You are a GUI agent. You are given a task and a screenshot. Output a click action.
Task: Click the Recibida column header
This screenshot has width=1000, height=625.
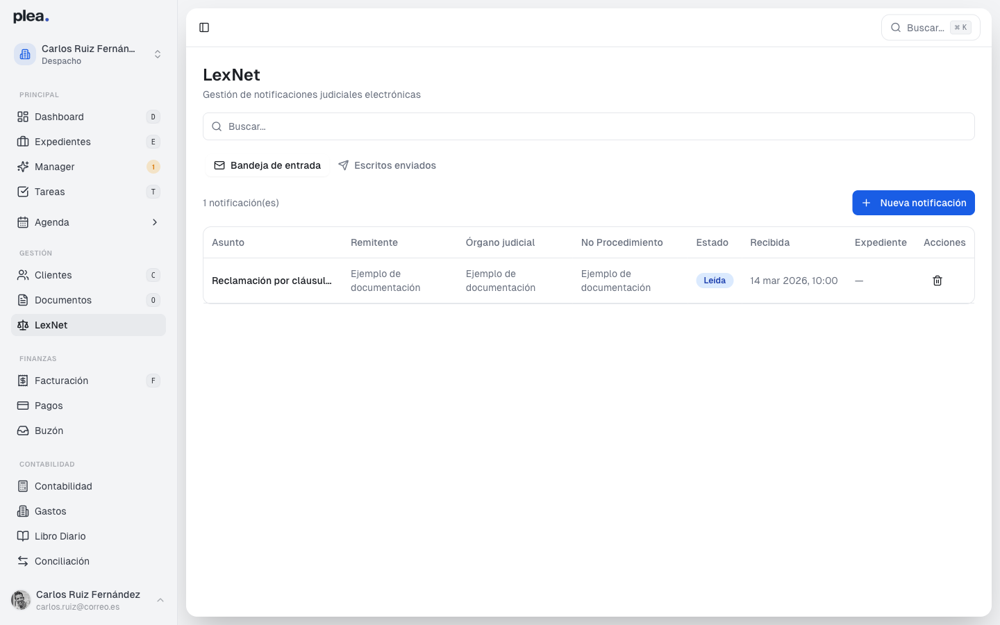770,242
